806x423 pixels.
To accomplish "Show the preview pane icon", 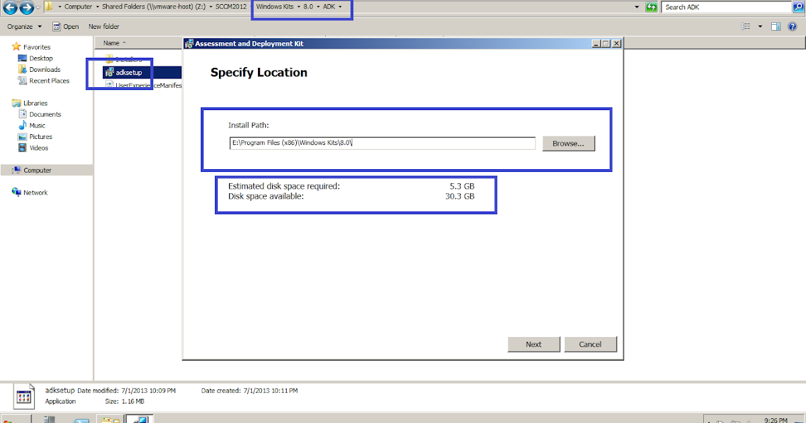I will click(x=775, y=26).
